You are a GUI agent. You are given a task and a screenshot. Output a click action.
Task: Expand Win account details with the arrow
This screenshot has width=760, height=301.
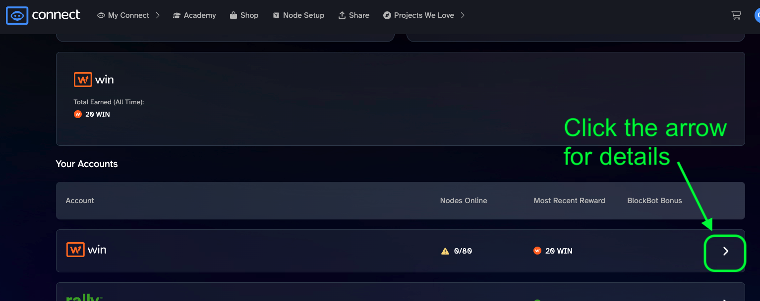(726, 251)
